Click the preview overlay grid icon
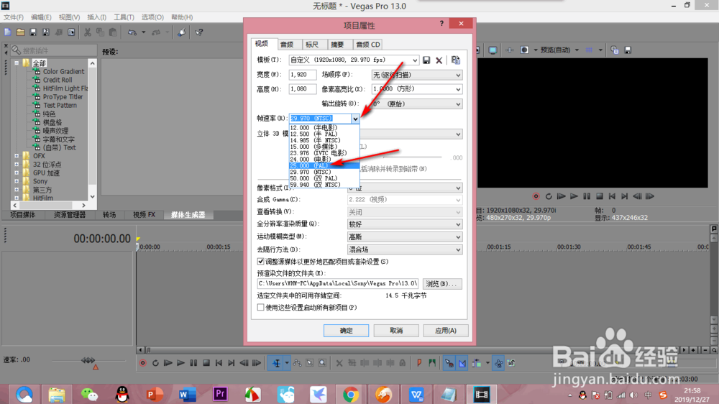This screenshot has width=719, height=404. (590, 50)
